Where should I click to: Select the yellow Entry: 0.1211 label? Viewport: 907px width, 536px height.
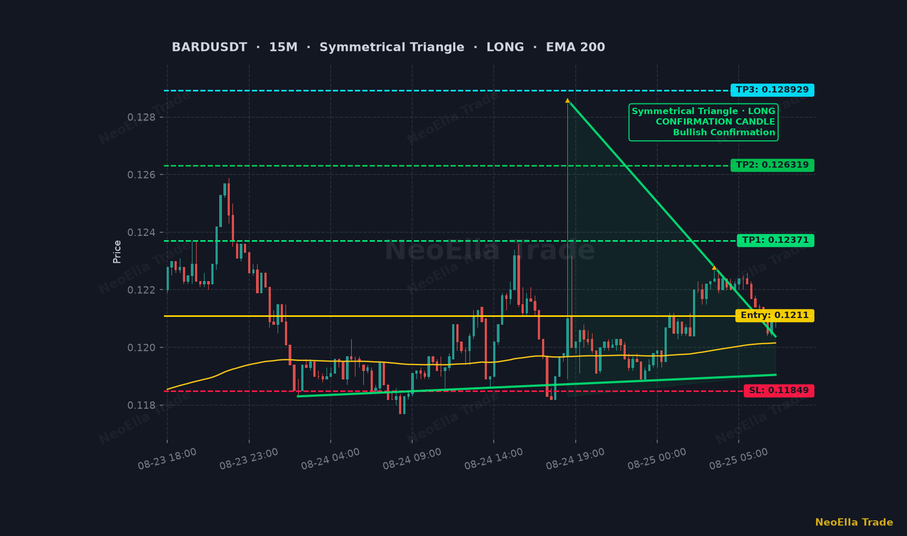(x=775, y=315)
